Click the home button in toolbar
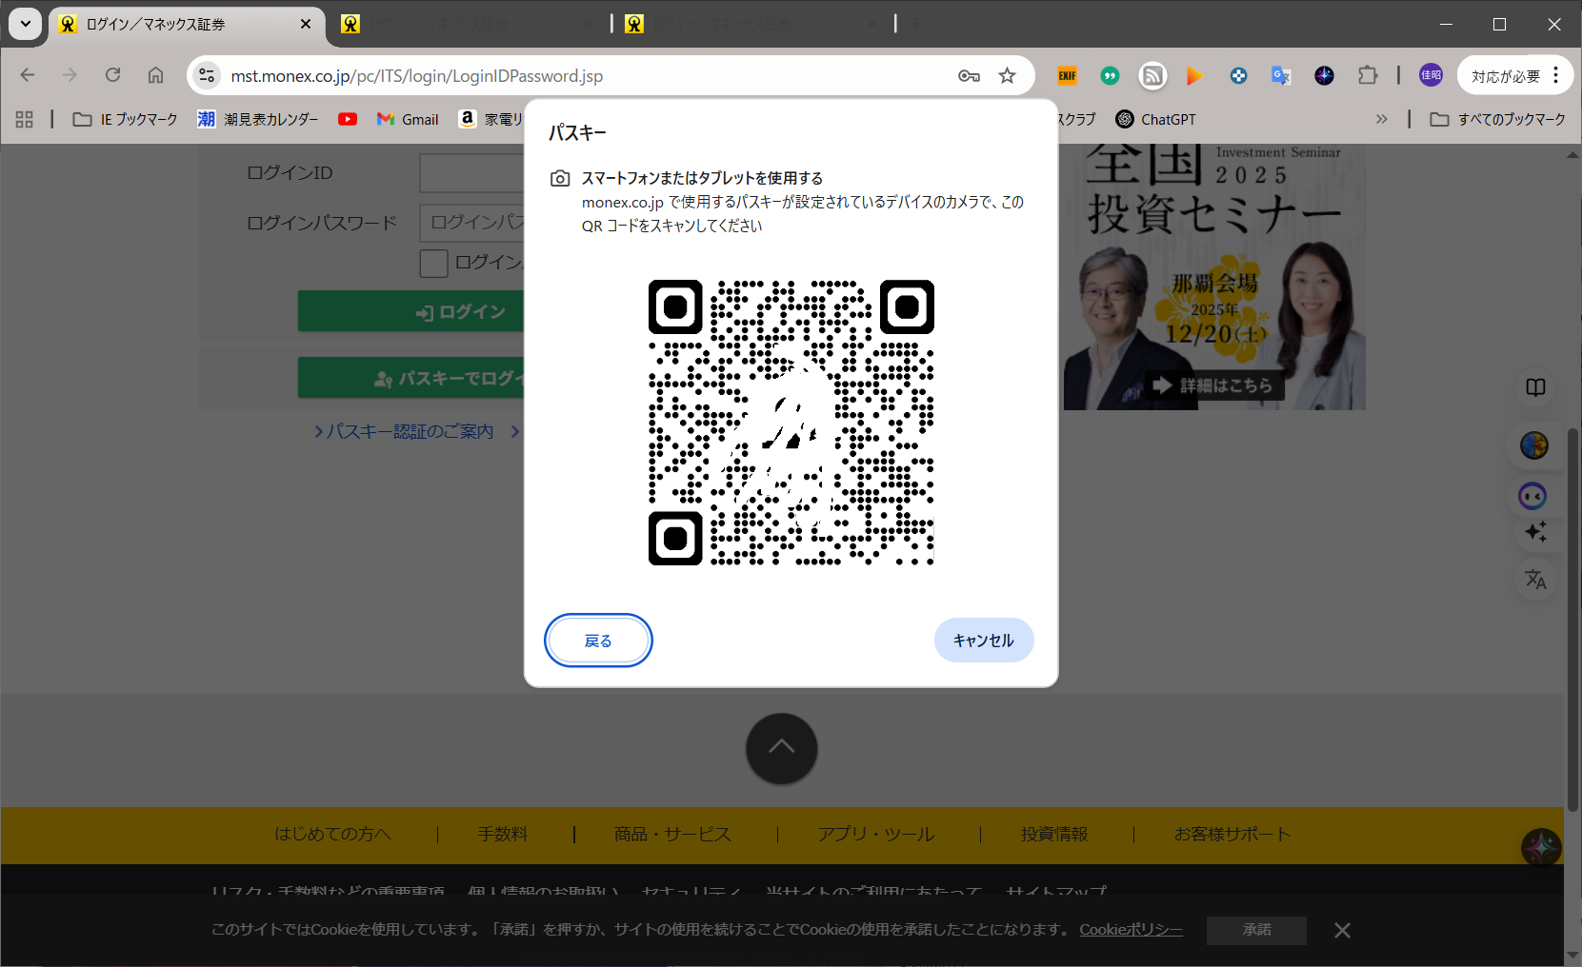Image resolution: width=1582 pixels, height=967 pixels. click(155, 75)
